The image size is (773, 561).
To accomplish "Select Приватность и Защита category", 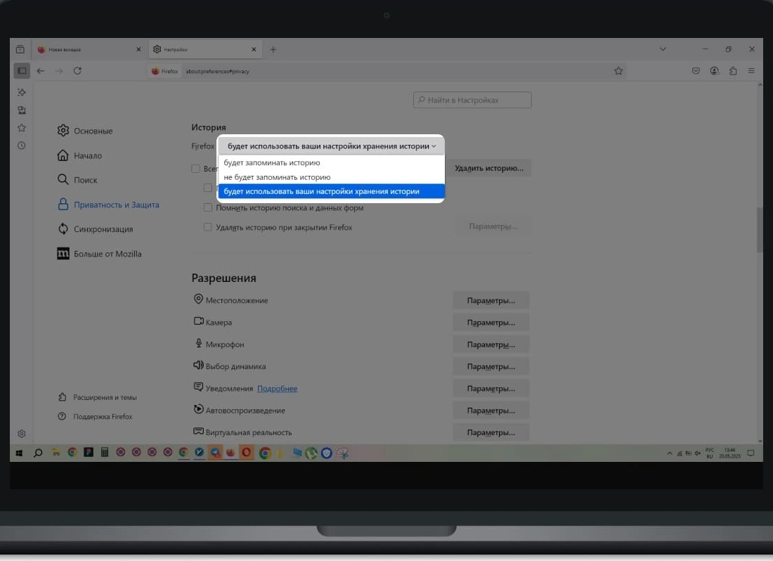I will point(108,205).
